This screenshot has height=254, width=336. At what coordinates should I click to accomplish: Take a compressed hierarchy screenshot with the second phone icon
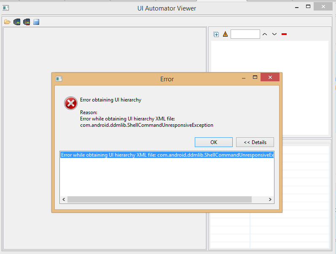(27, 22)
